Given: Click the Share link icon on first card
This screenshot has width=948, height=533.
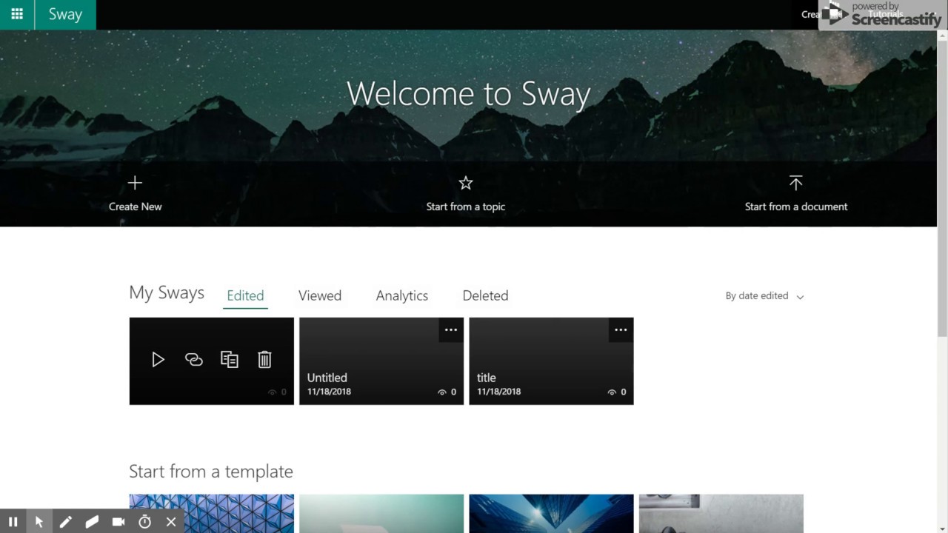Looking at the screenshot, I should pos(193,360).
